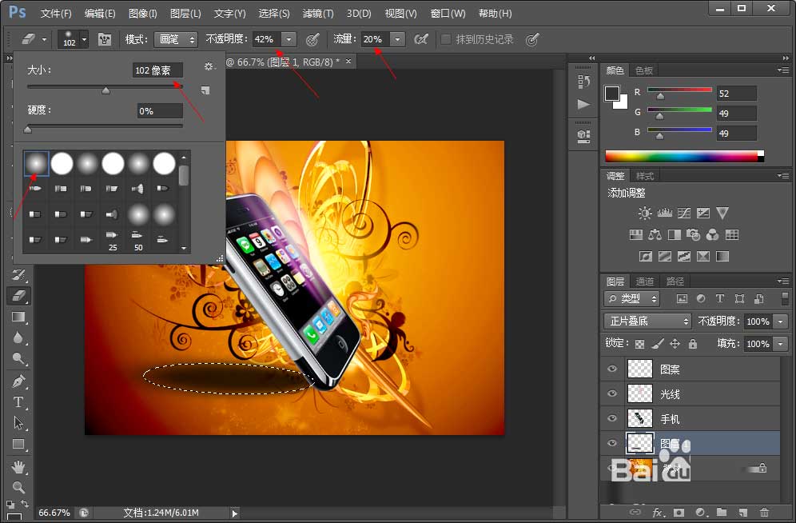This screenshot has width=796, height=523.
Task: Add a Levels adjustment
Action: [664, 213]
